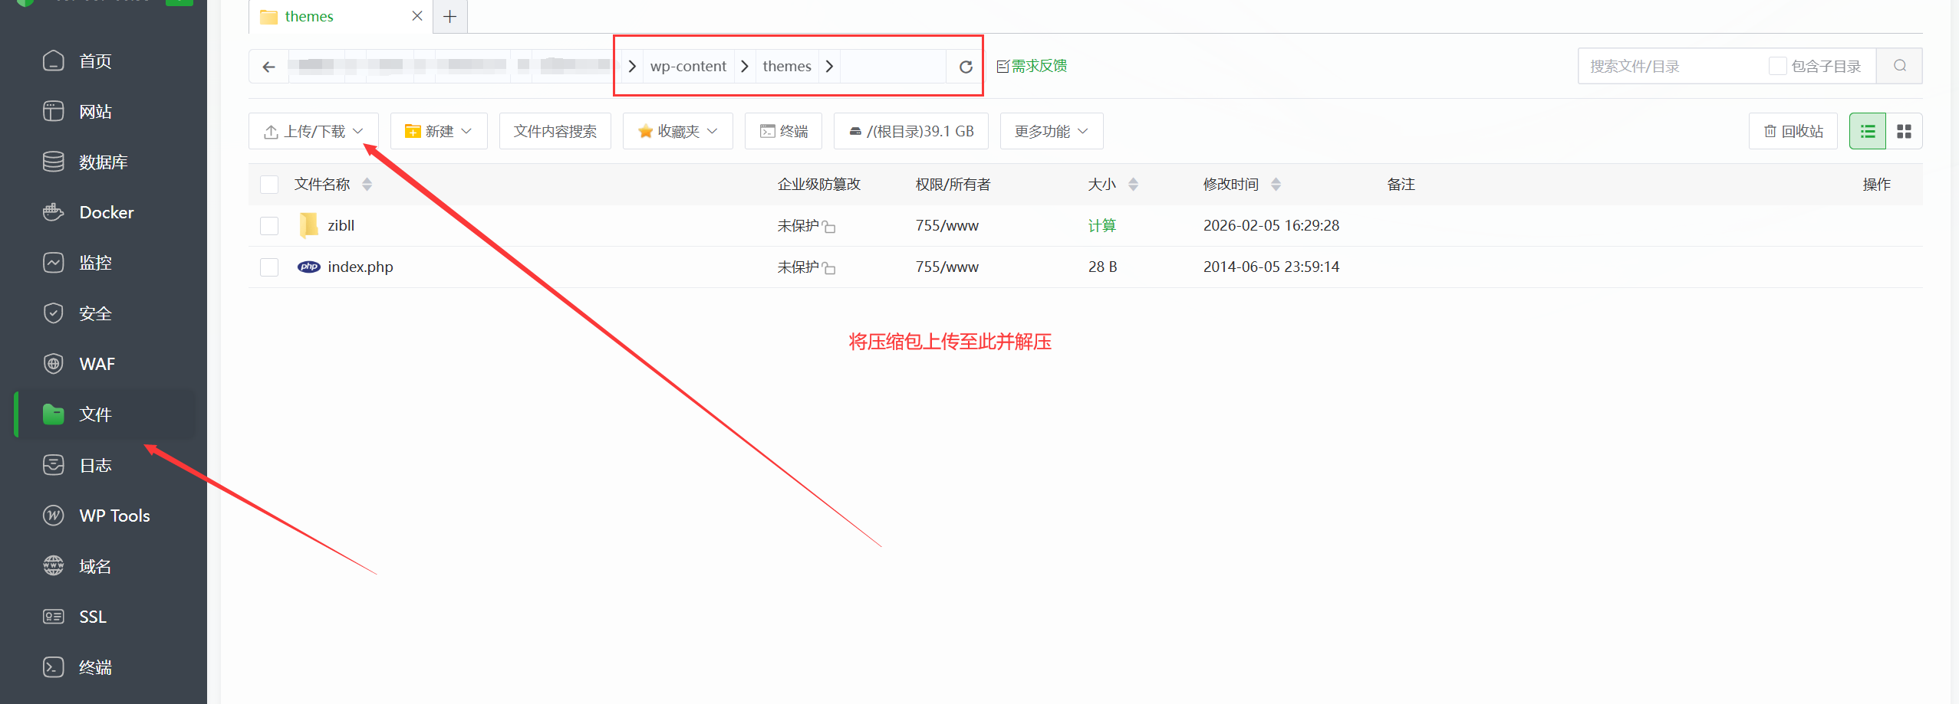
Task: Expand the 更多功能 menu
Action: click(x=1049, y=130)
